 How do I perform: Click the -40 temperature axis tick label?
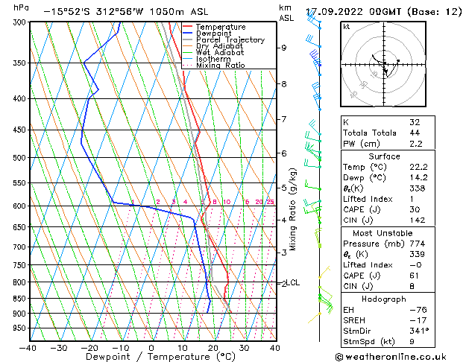[x=28, y=349]
